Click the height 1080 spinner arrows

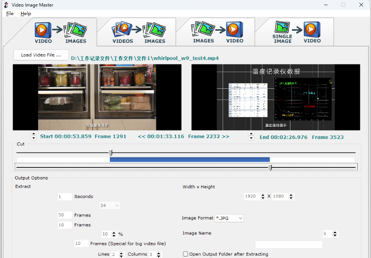291,196
